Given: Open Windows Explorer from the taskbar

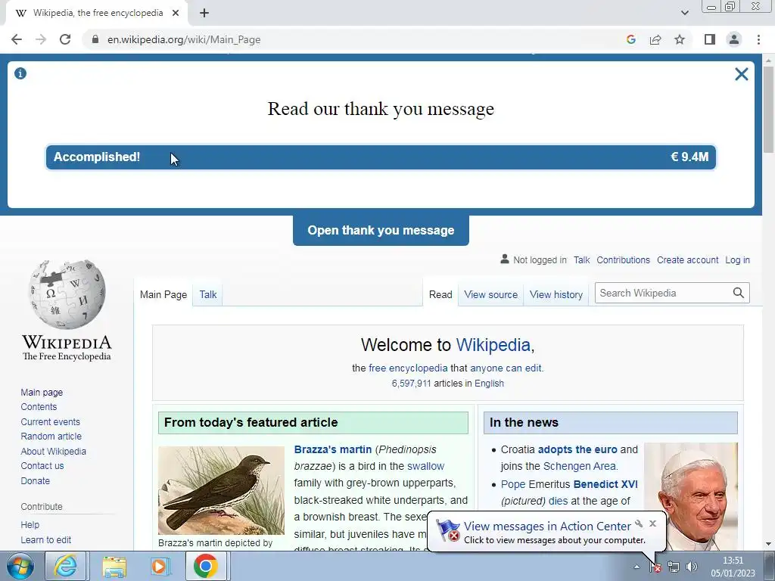Looking at the screenshot, I should point(114,566).
